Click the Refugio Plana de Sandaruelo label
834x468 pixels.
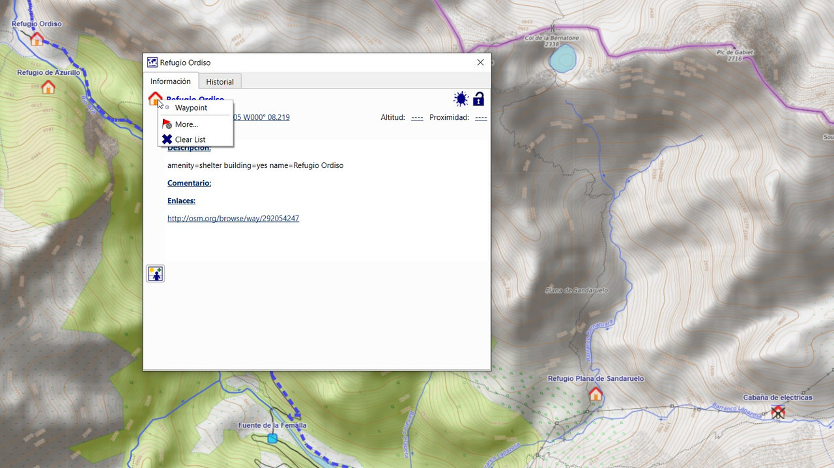pyautogui.click(x=596, y=378)
